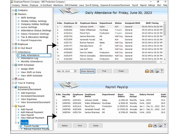179x134 pixels.
Task: Collapse the Payroll tree node
Action: (13, 106)
